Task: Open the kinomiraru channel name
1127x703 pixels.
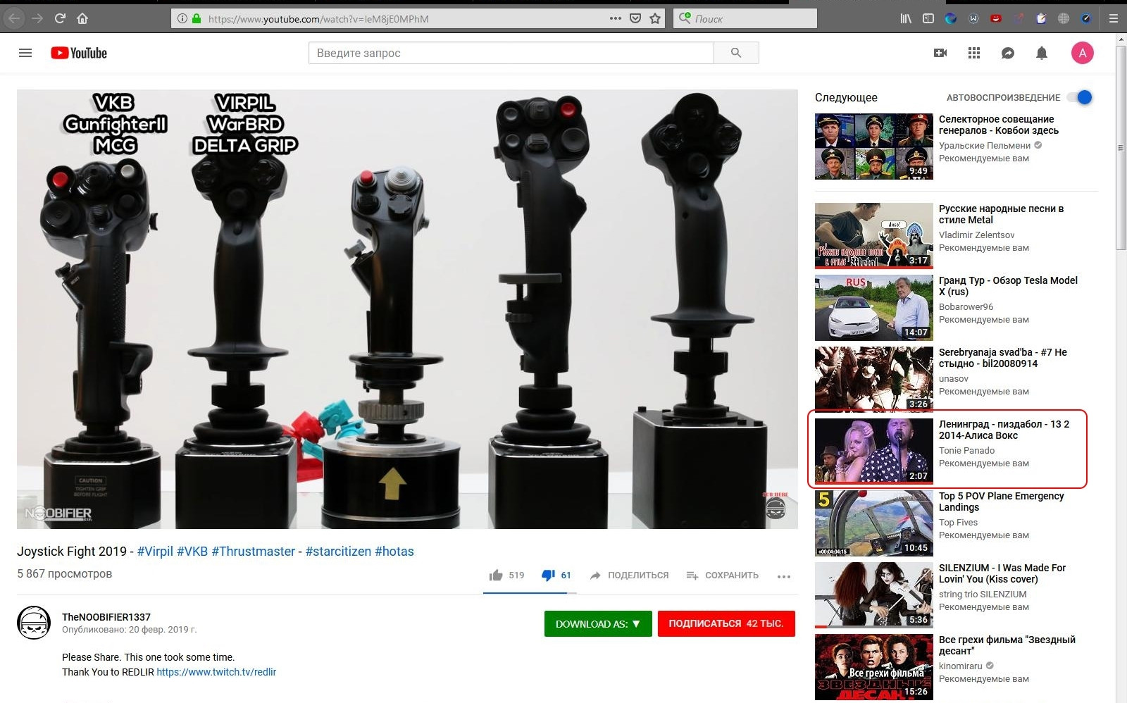Action: pyautogui.click(x=961, y=666)
